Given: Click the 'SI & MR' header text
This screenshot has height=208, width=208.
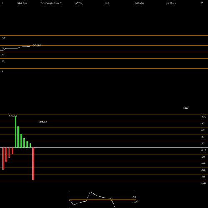Looking at the screenshot, I should pos(22,3).
